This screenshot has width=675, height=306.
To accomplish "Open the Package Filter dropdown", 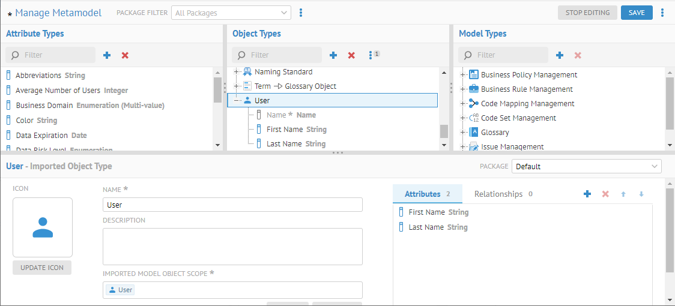I will [x=231, y=13].
